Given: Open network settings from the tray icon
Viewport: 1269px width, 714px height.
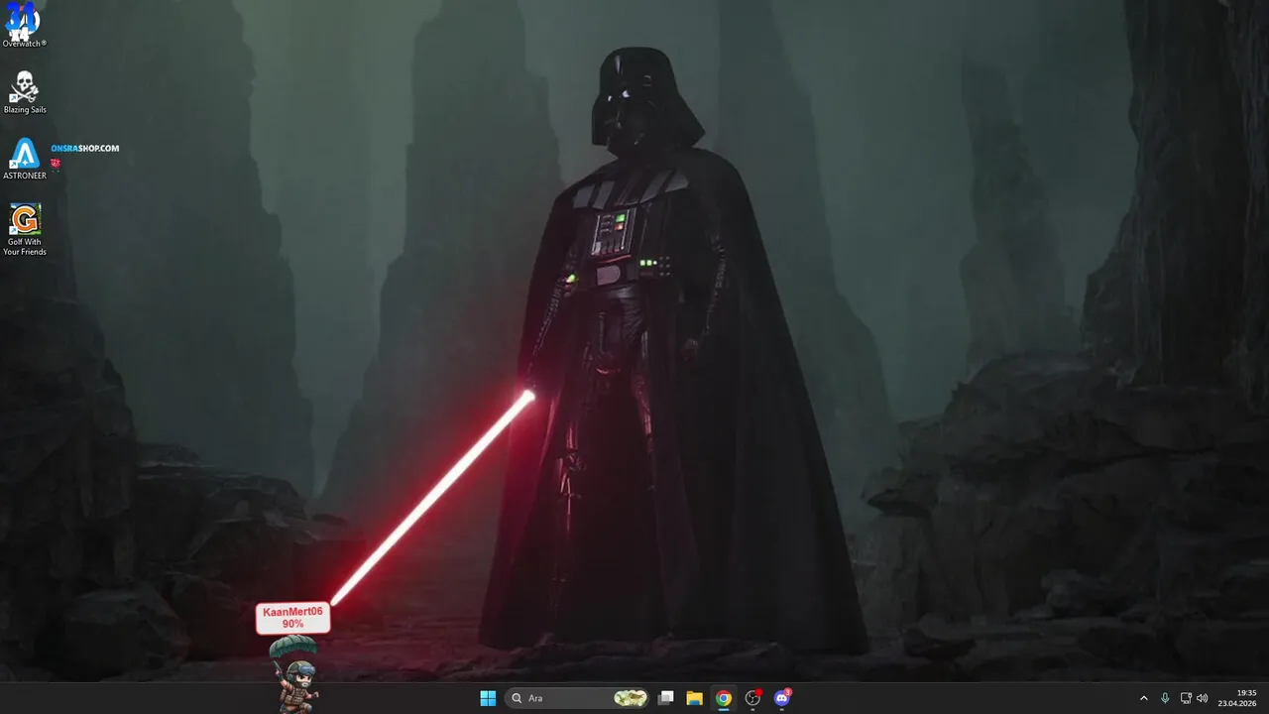Looking at the screenshot, I should coord(1185,698).
